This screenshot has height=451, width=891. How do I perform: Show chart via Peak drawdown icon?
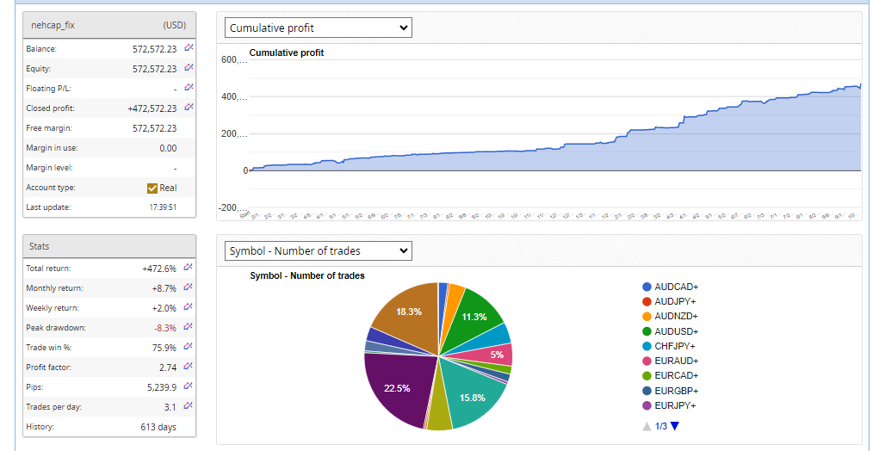(x=189, y=327)
